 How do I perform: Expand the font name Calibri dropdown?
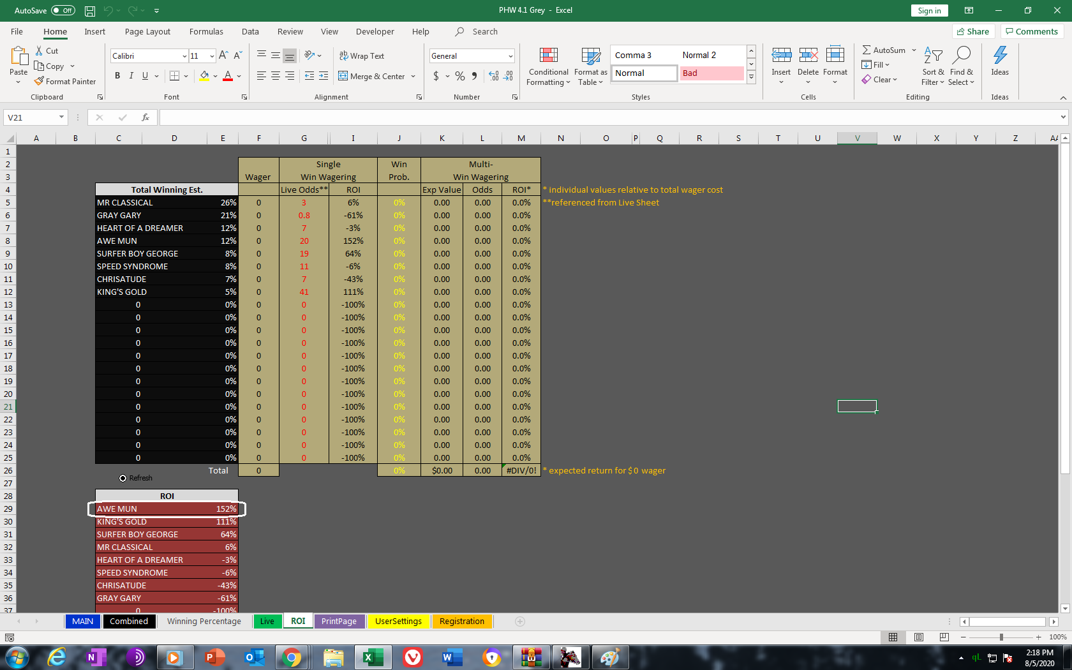tap(184, 56)
